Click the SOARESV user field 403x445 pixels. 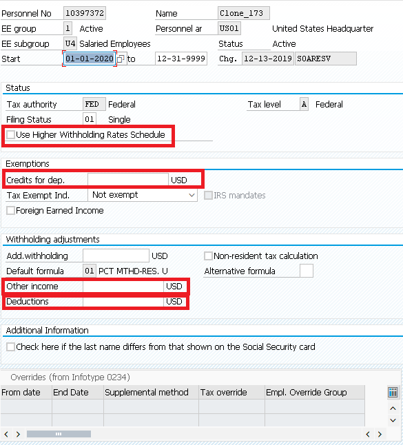point(326,59)
